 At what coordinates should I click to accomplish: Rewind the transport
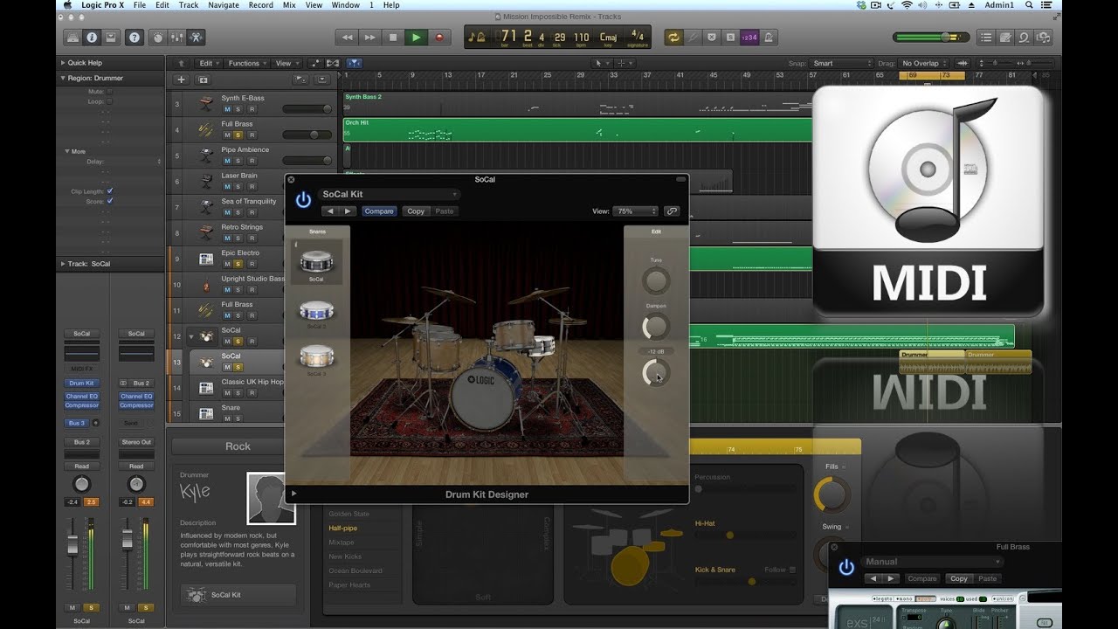click(347, 38)
